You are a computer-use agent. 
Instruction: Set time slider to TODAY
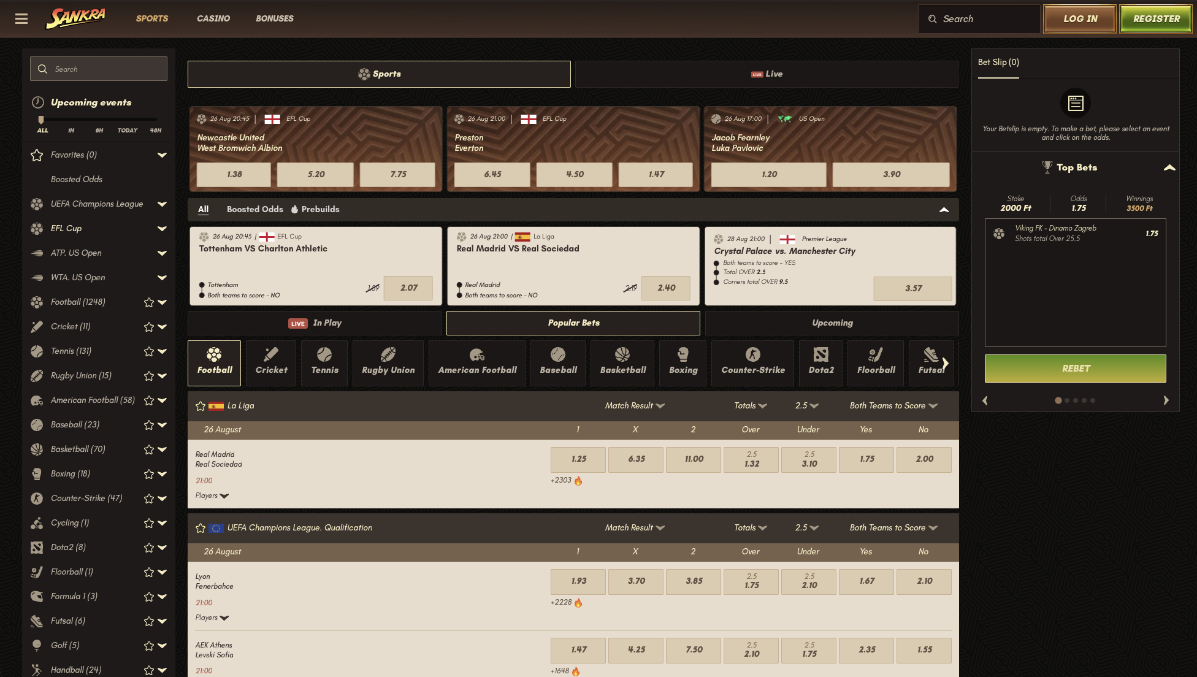pyautogui.click(x=128, y=131)
